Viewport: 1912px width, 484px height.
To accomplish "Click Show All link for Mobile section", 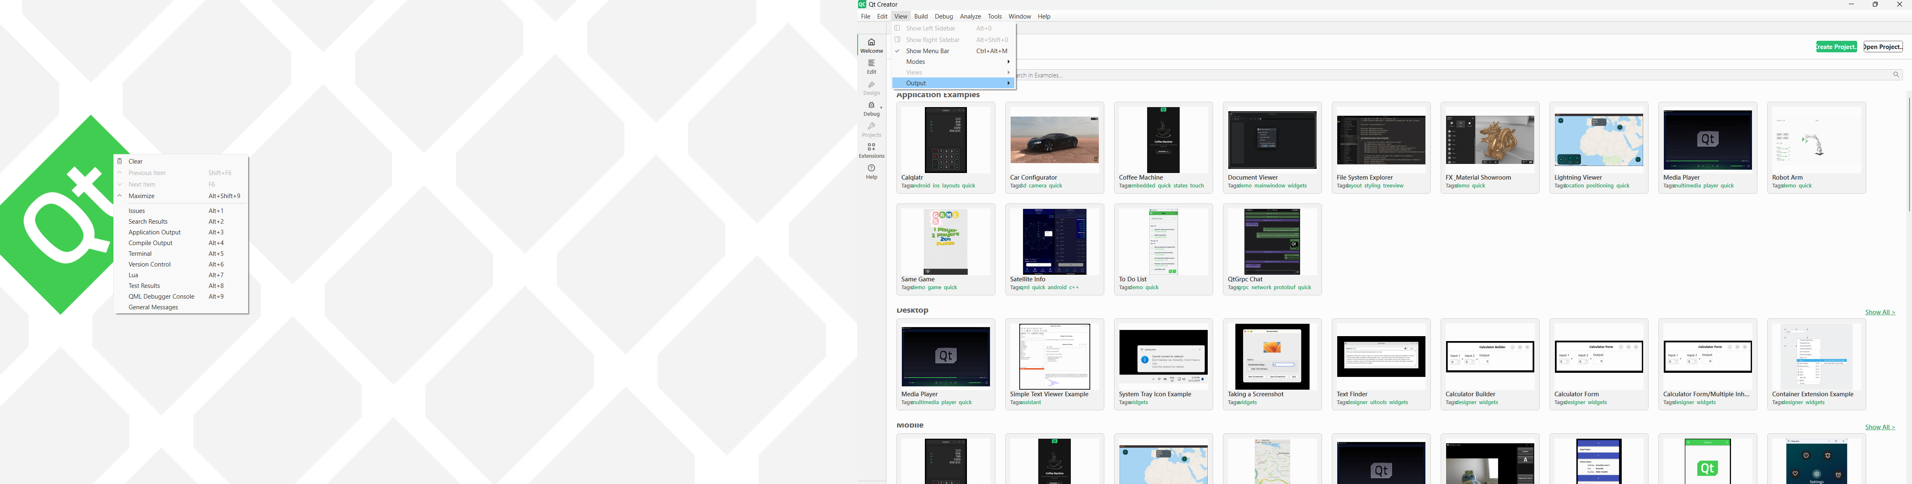I will pyautogui.click(x=1879, y=428).
